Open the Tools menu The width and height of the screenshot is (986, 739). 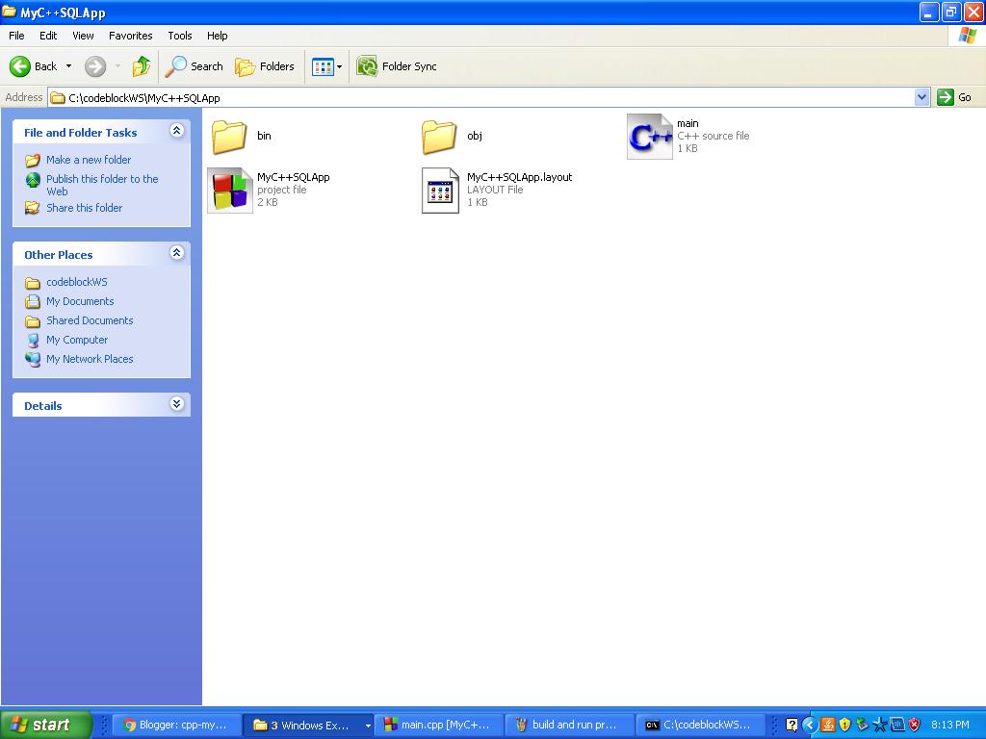pos(179,36)
